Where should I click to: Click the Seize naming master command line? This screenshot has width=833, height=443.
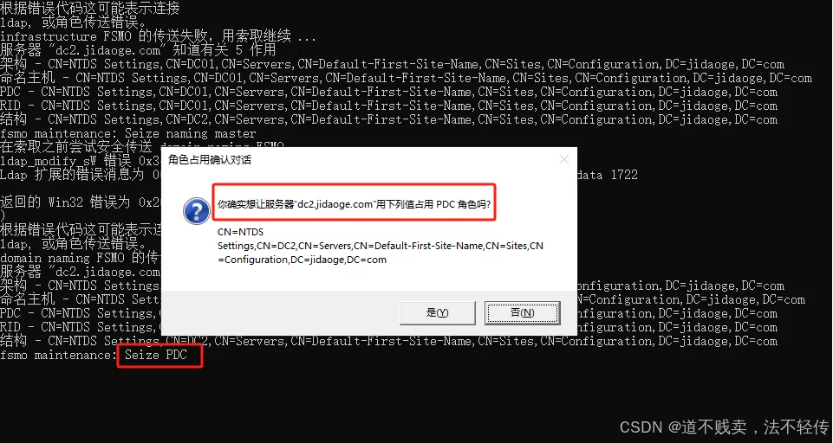coord(128,133)
